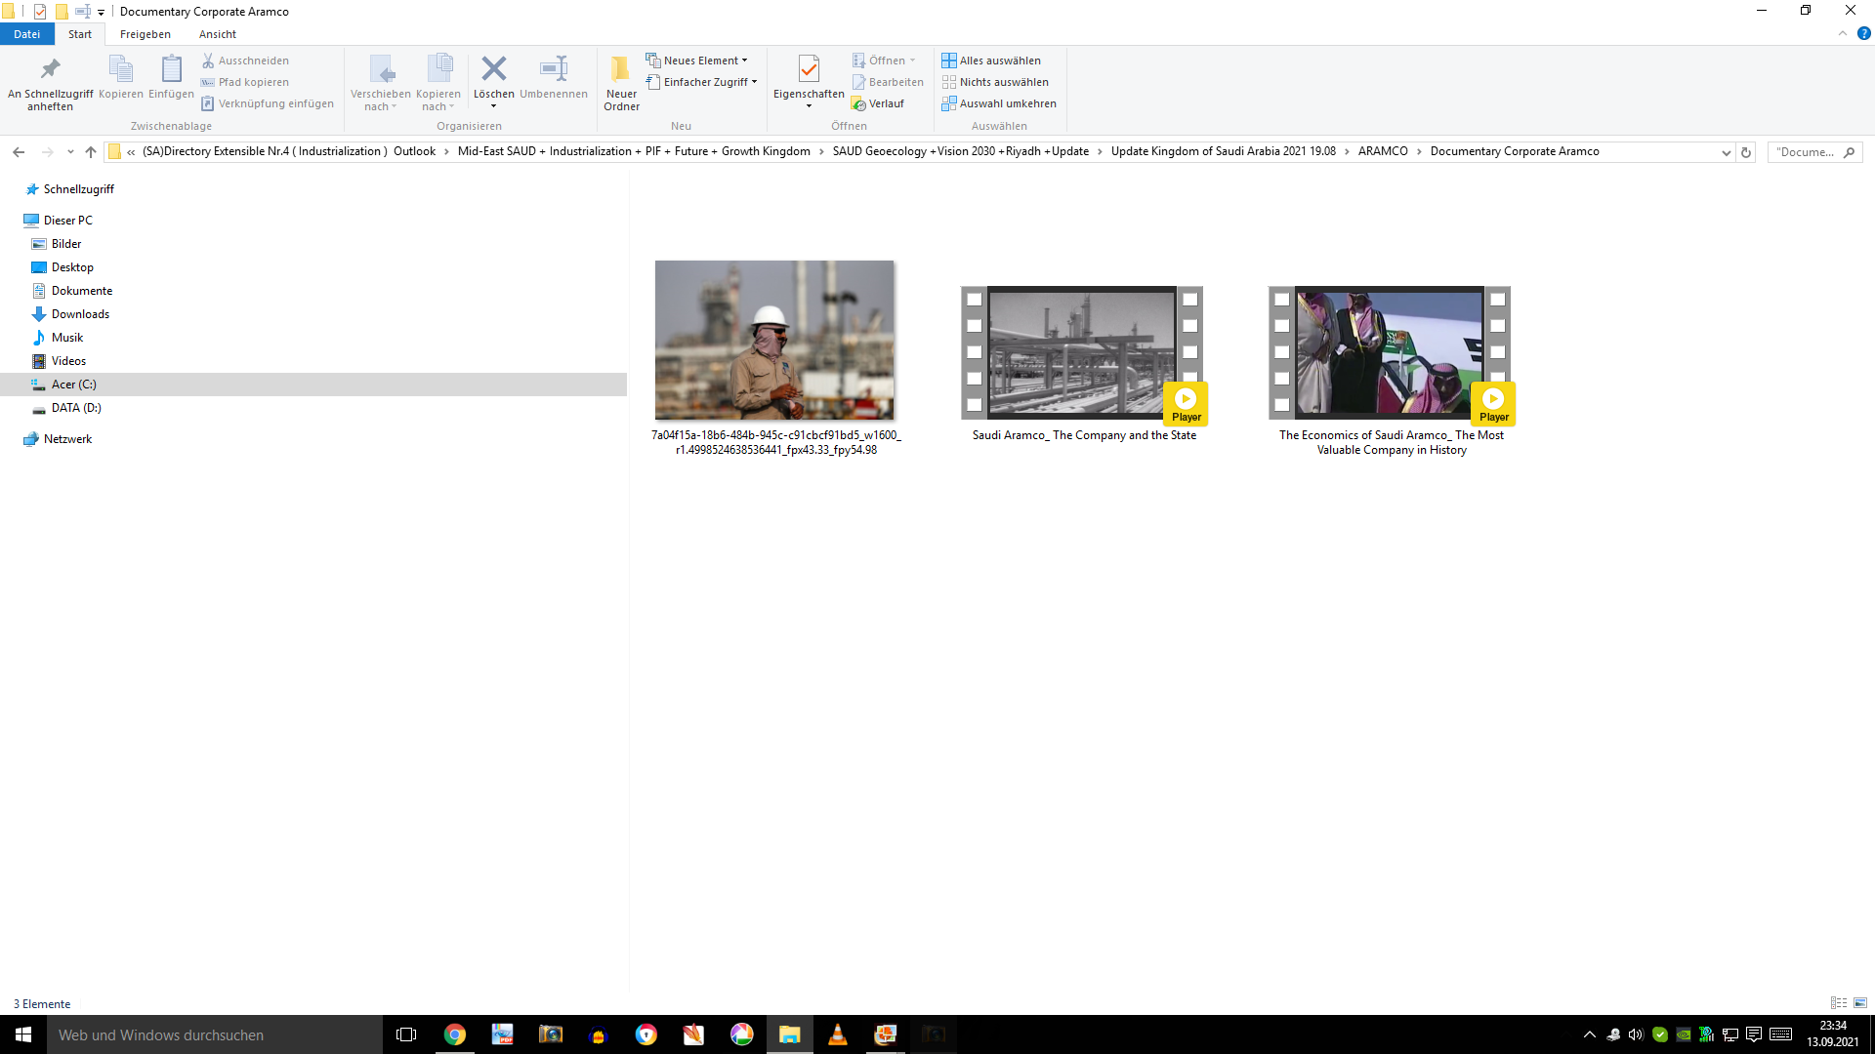Choose Pfad kopieren in ribbon

pos(246,82)
